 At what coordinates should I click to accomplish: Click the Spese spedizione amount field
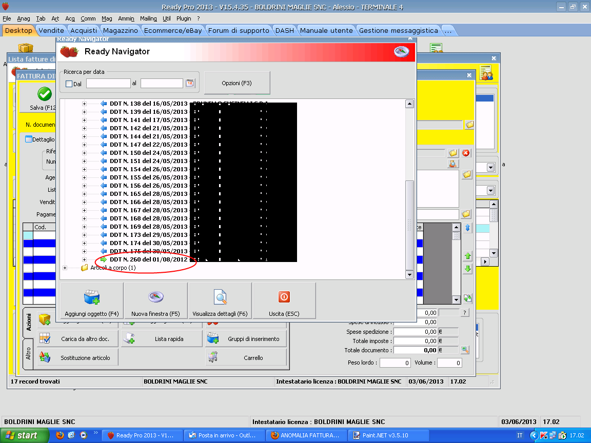416,332
